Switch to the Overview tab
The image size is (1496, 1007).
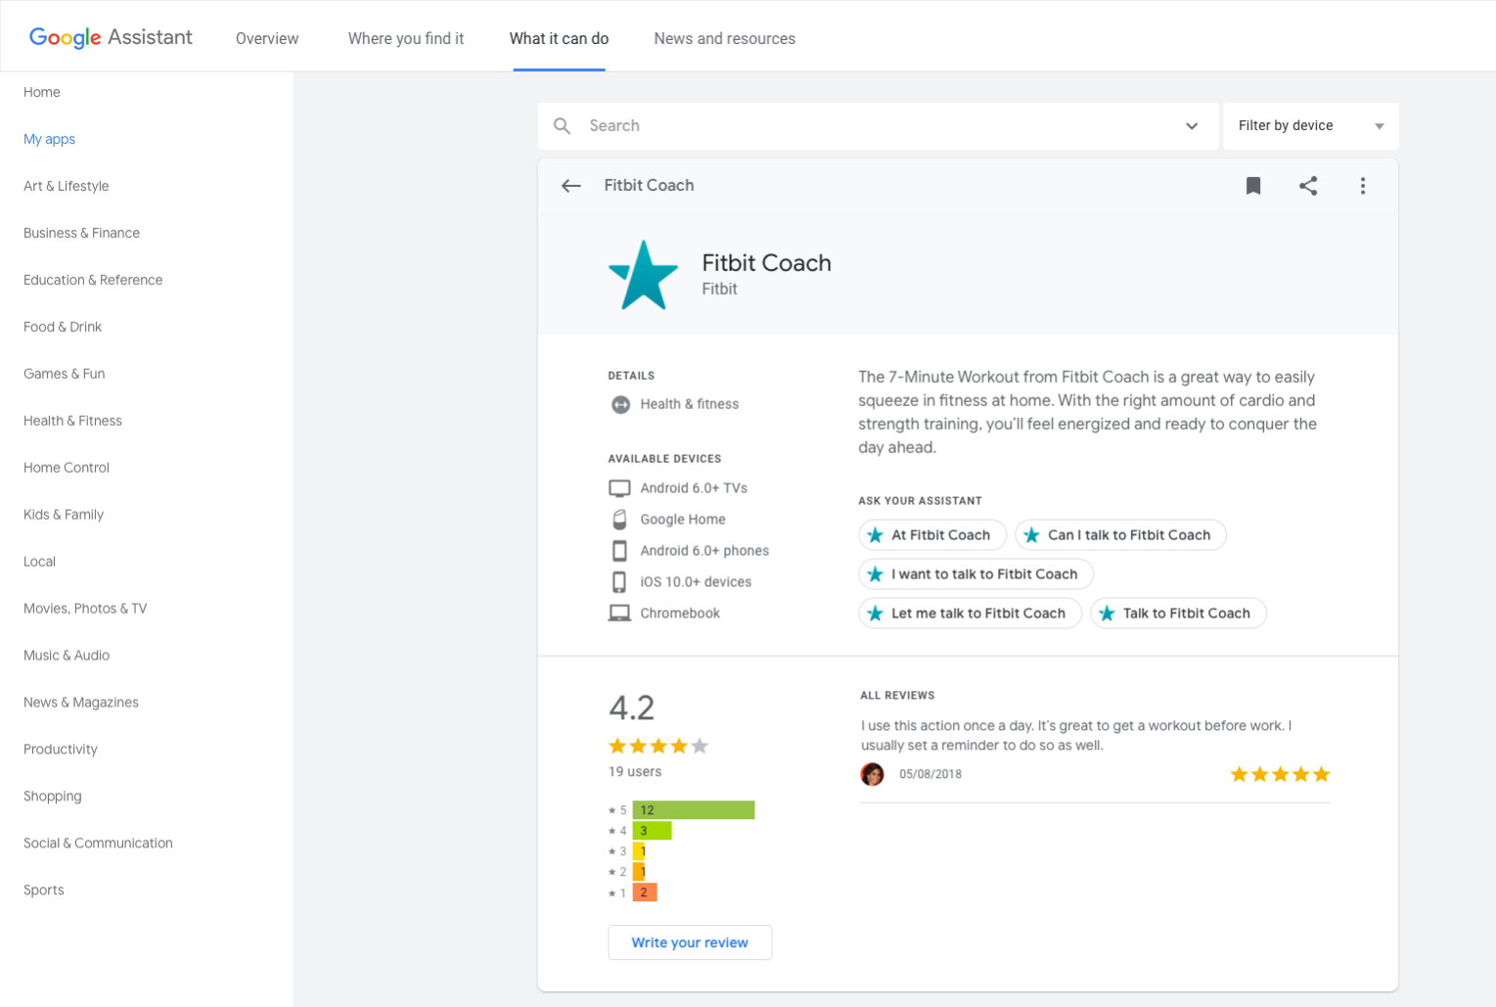tap(267, 39)
